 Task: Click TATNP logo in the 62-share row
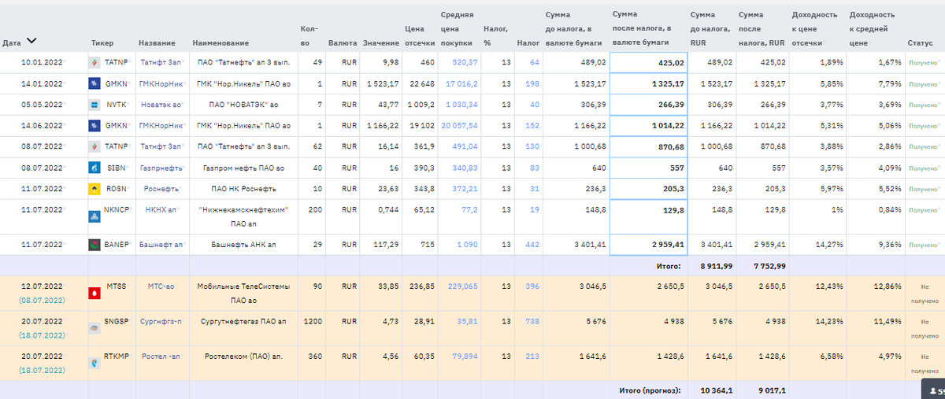click(x=94, y=146)
